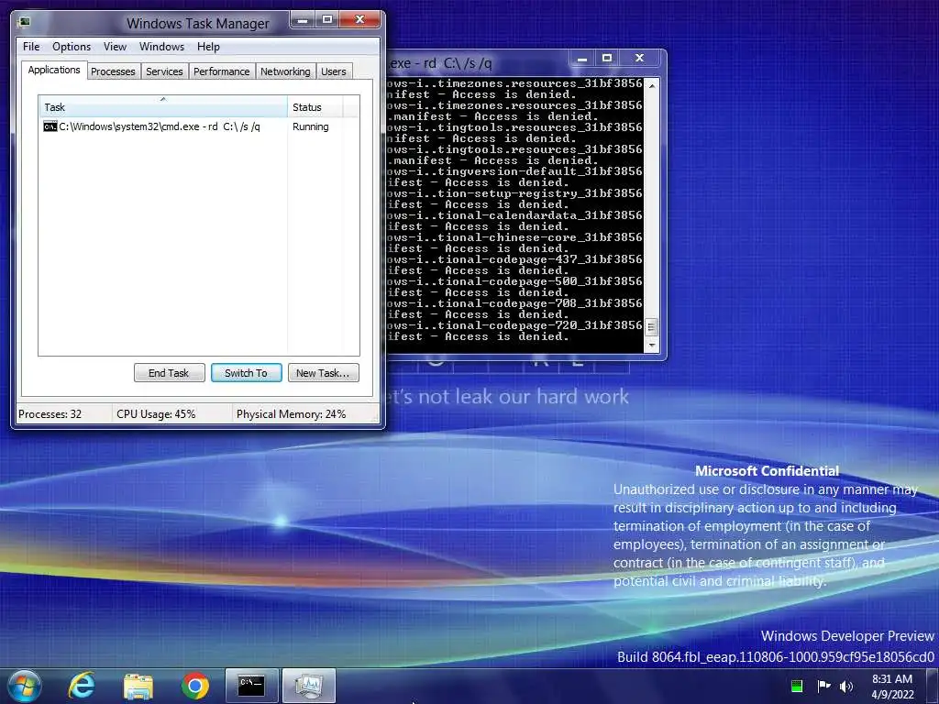Sort by the Status column header
Image resolution: width=939 pixels, height=704 pixels.
(315, 107)
